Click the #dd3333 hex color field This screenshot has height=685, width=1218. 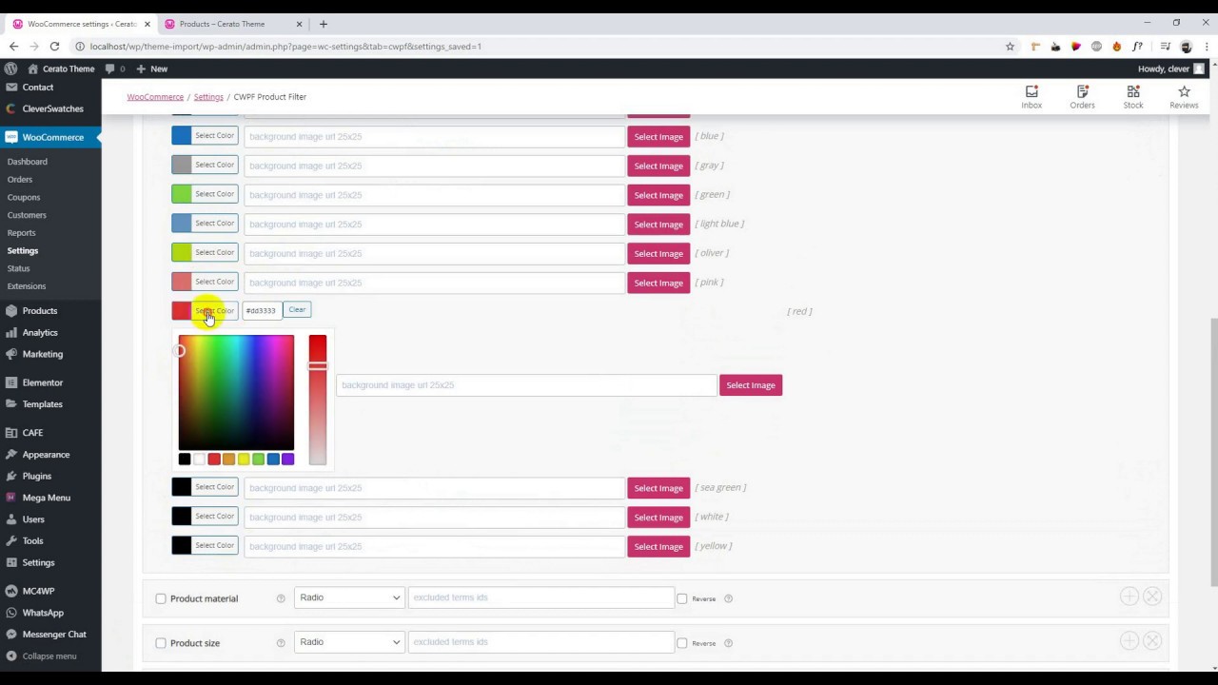click(x=261, y=310)
